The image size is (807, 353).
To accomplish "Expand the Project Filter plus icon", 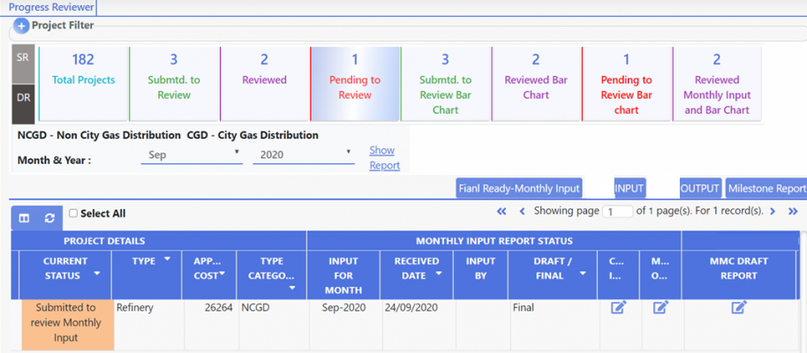I will pyautogui.click(x=22, y=26).
